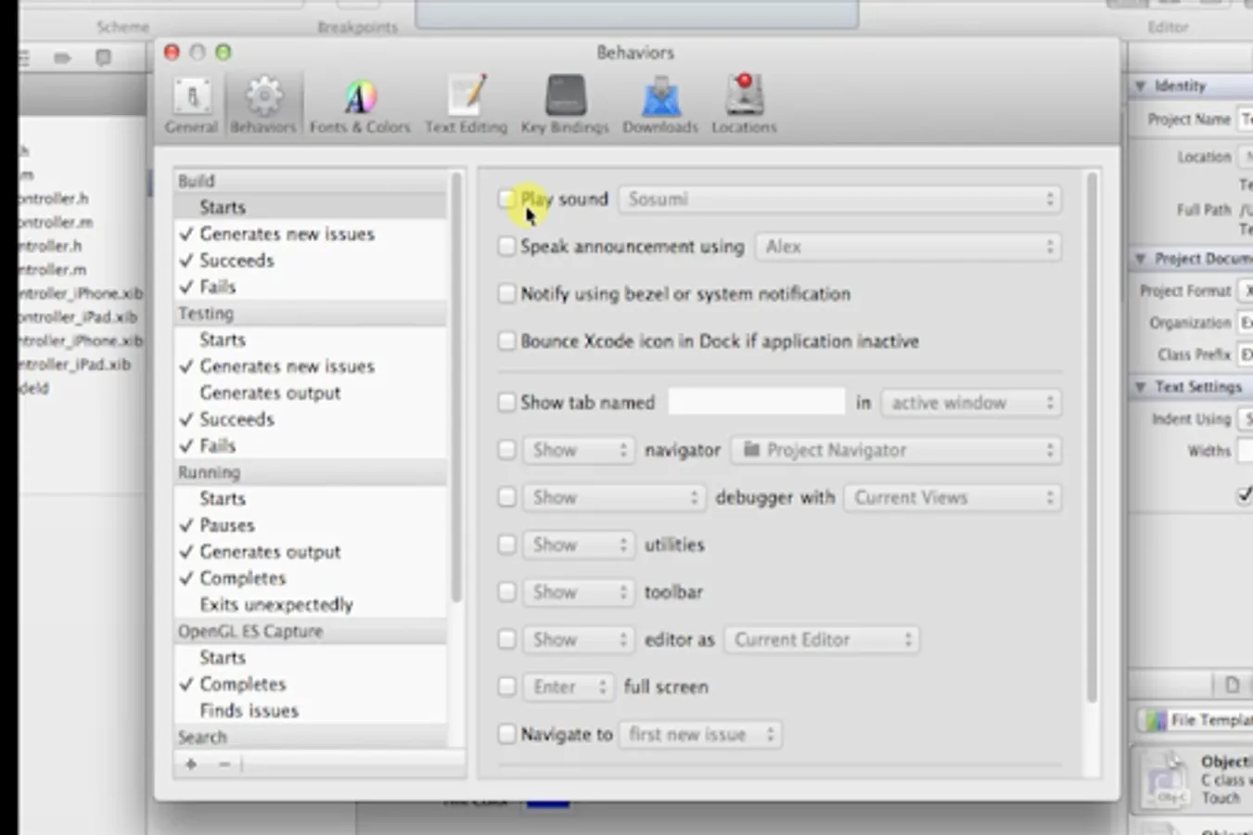This screenshot has width=1253, height=835.
Task: Open the Show dropdown beside debugger with
Action: tap(614, 497)
